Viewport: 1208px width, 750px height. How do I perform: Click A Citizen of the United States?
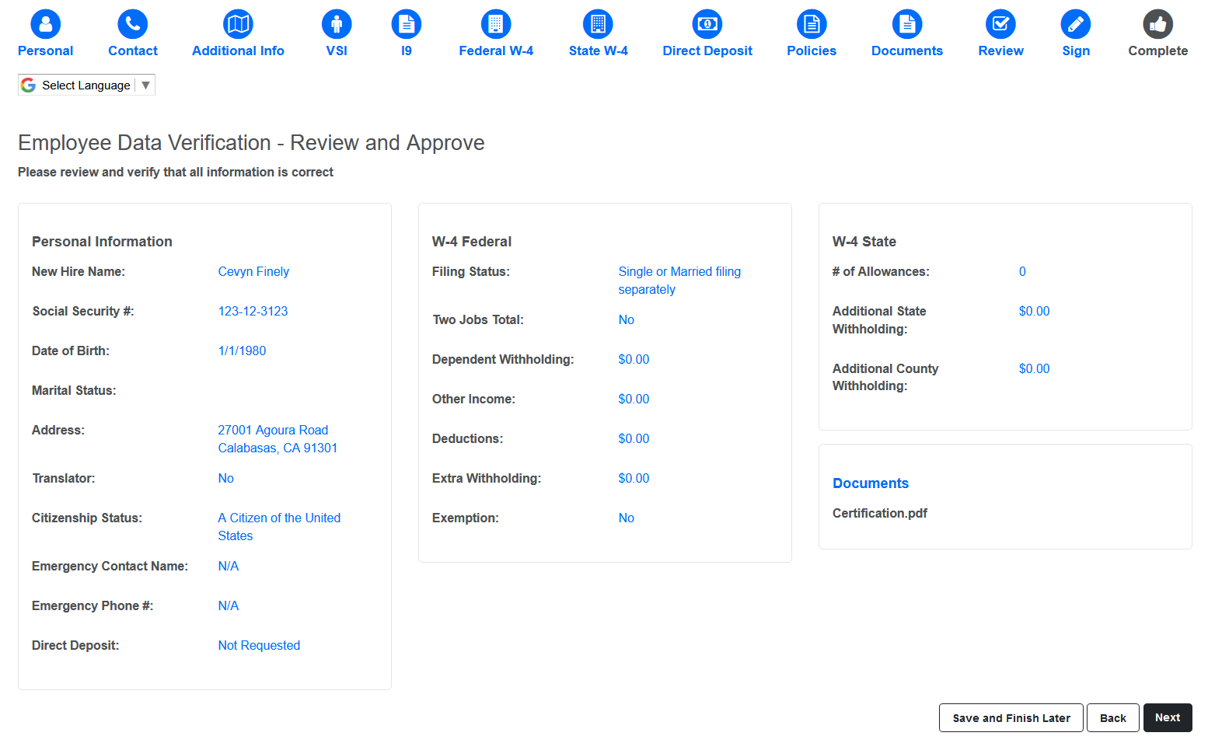click(x=279, y=527)
